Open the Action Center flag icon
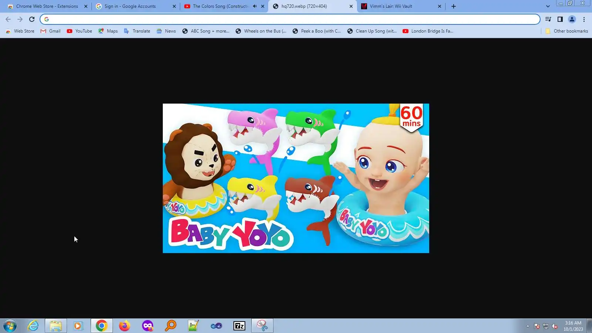The image size is (592, 333). coord(536,326)
